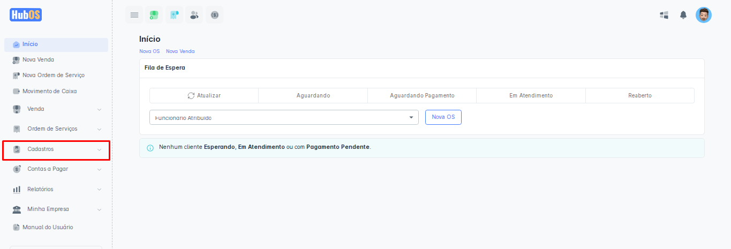The width and height of the screenshot is (731, 249).
Task: Click the outlined Nova OS button
Action: [443, 117]
